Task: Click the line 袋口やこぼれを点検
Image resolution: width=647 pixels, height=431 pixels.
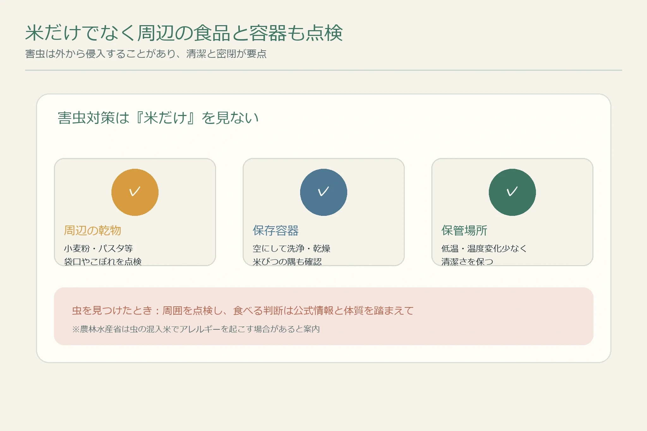Action: pyautogui.click(x=103, y=261)
